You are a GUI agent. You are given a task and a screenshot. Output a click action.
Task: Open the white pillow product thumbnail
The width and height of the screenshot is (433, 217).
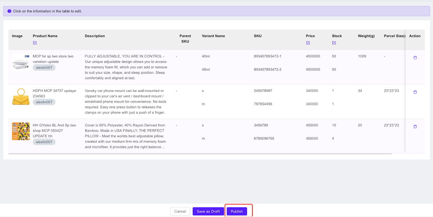21,62
